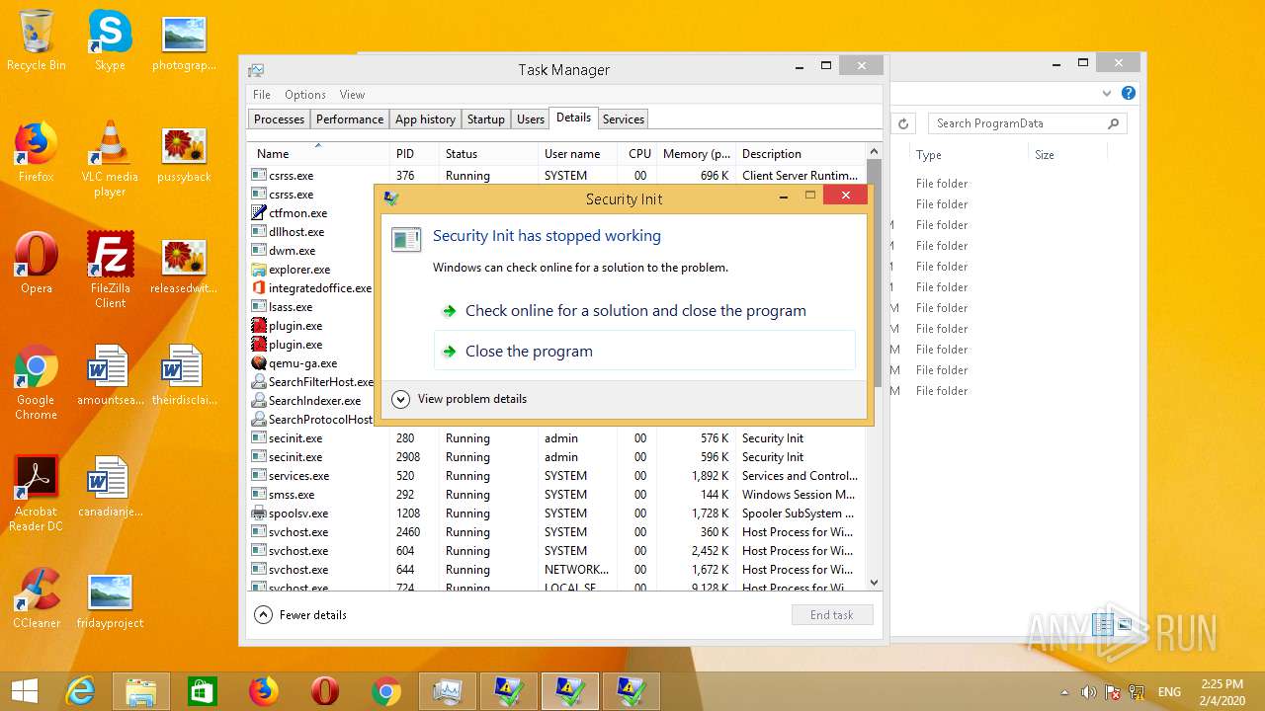Switch to the Processes tab

coord(279,119)
